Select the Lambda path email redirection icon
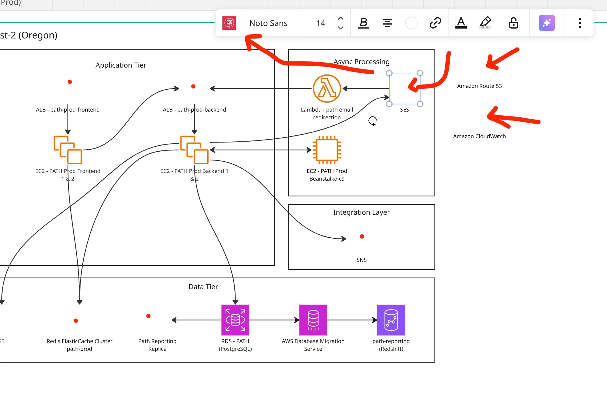This screenshot has width=607, height=398. pos(327,89)
